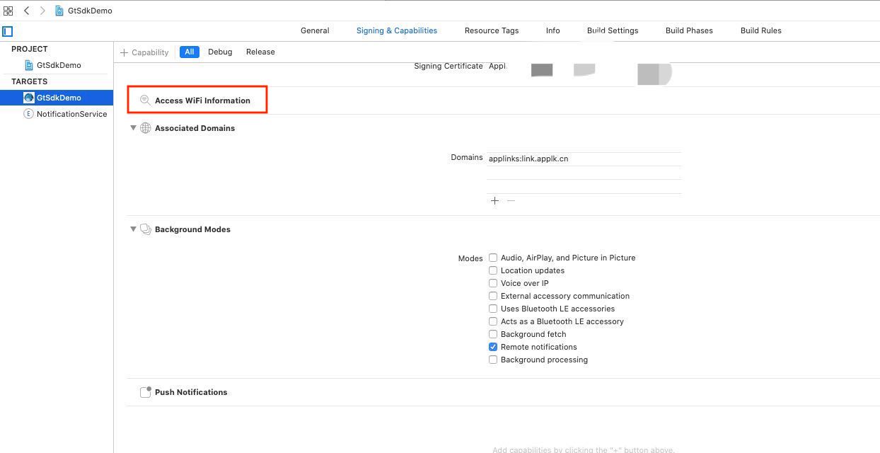Open the Resource Tags tab

click(492, 30)
